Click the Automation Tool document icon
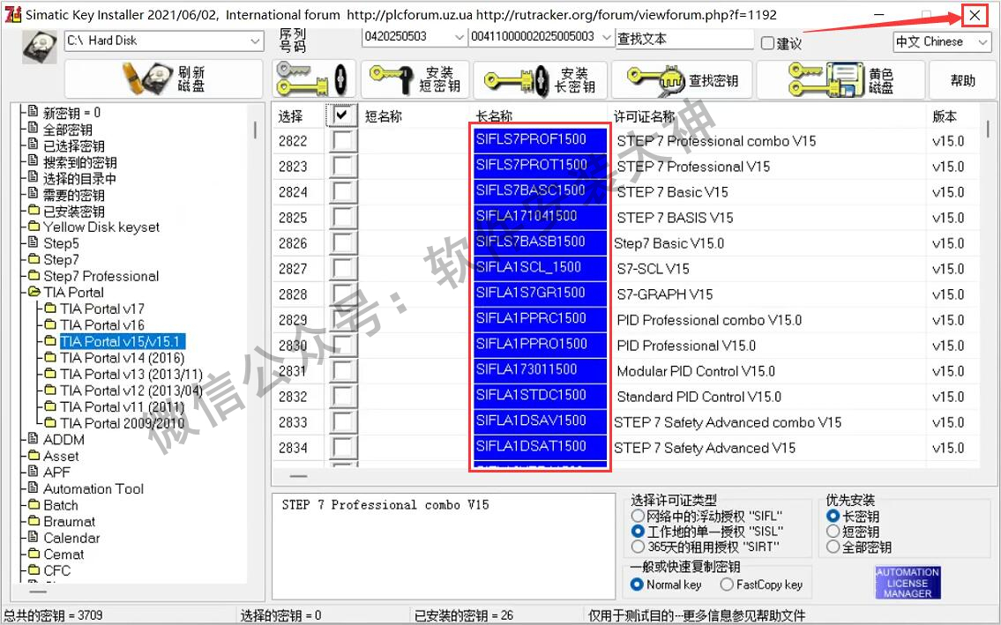 (x=34, y=487)
